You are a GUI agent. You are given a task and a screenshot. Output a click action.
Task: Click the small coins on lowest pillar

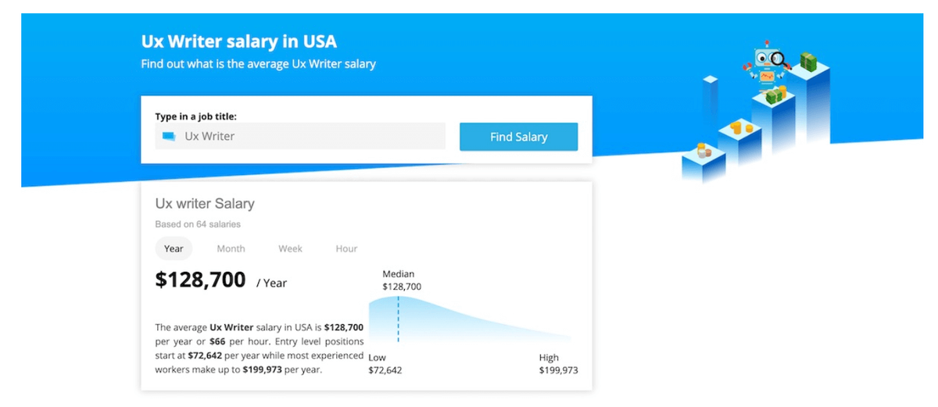704,149
